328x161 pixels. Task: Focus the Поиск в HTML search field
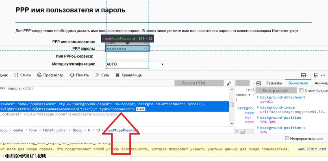(x=199, y=83)
